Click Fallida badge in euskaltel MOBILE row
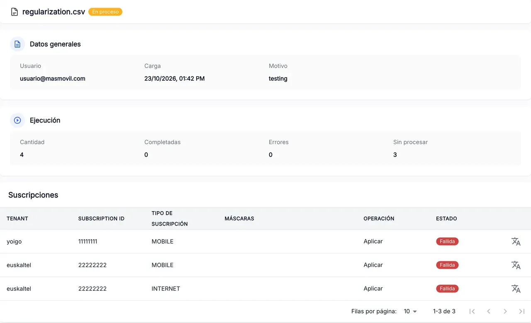This screenshot has width=531, height=323. coord(447,265)
